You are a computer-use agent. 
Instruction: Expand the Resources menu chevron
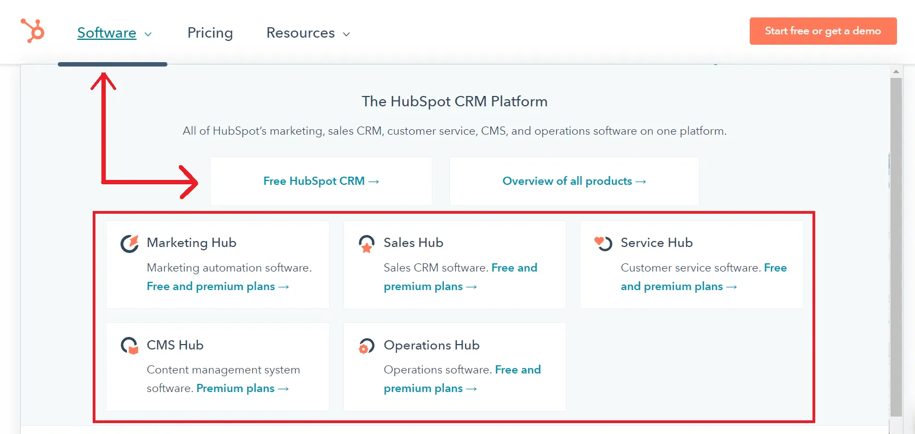(x=346, y=34)
